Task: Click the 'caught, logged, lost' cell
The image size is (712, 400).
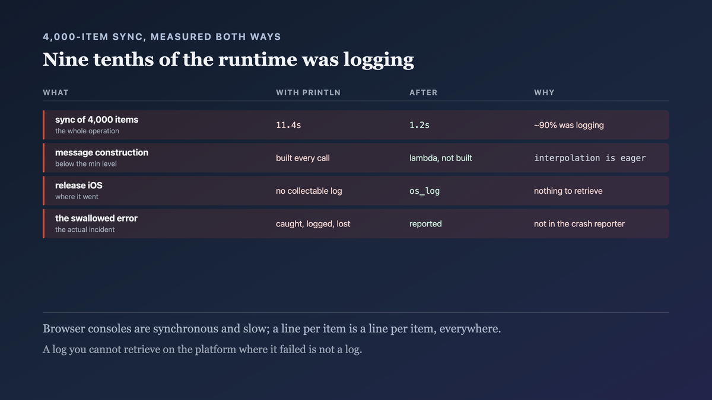Action: click(313, 224)
